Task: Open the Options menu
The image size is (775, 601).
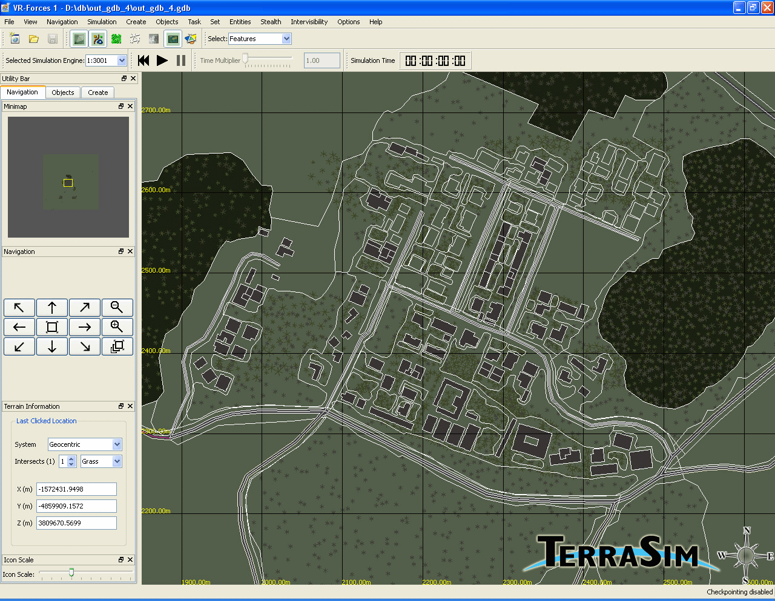Action: 349,22
